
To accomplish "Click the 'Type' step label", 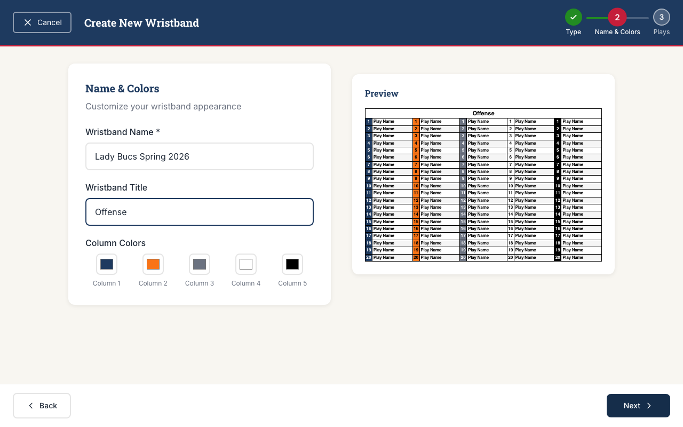I will point(574,32).
